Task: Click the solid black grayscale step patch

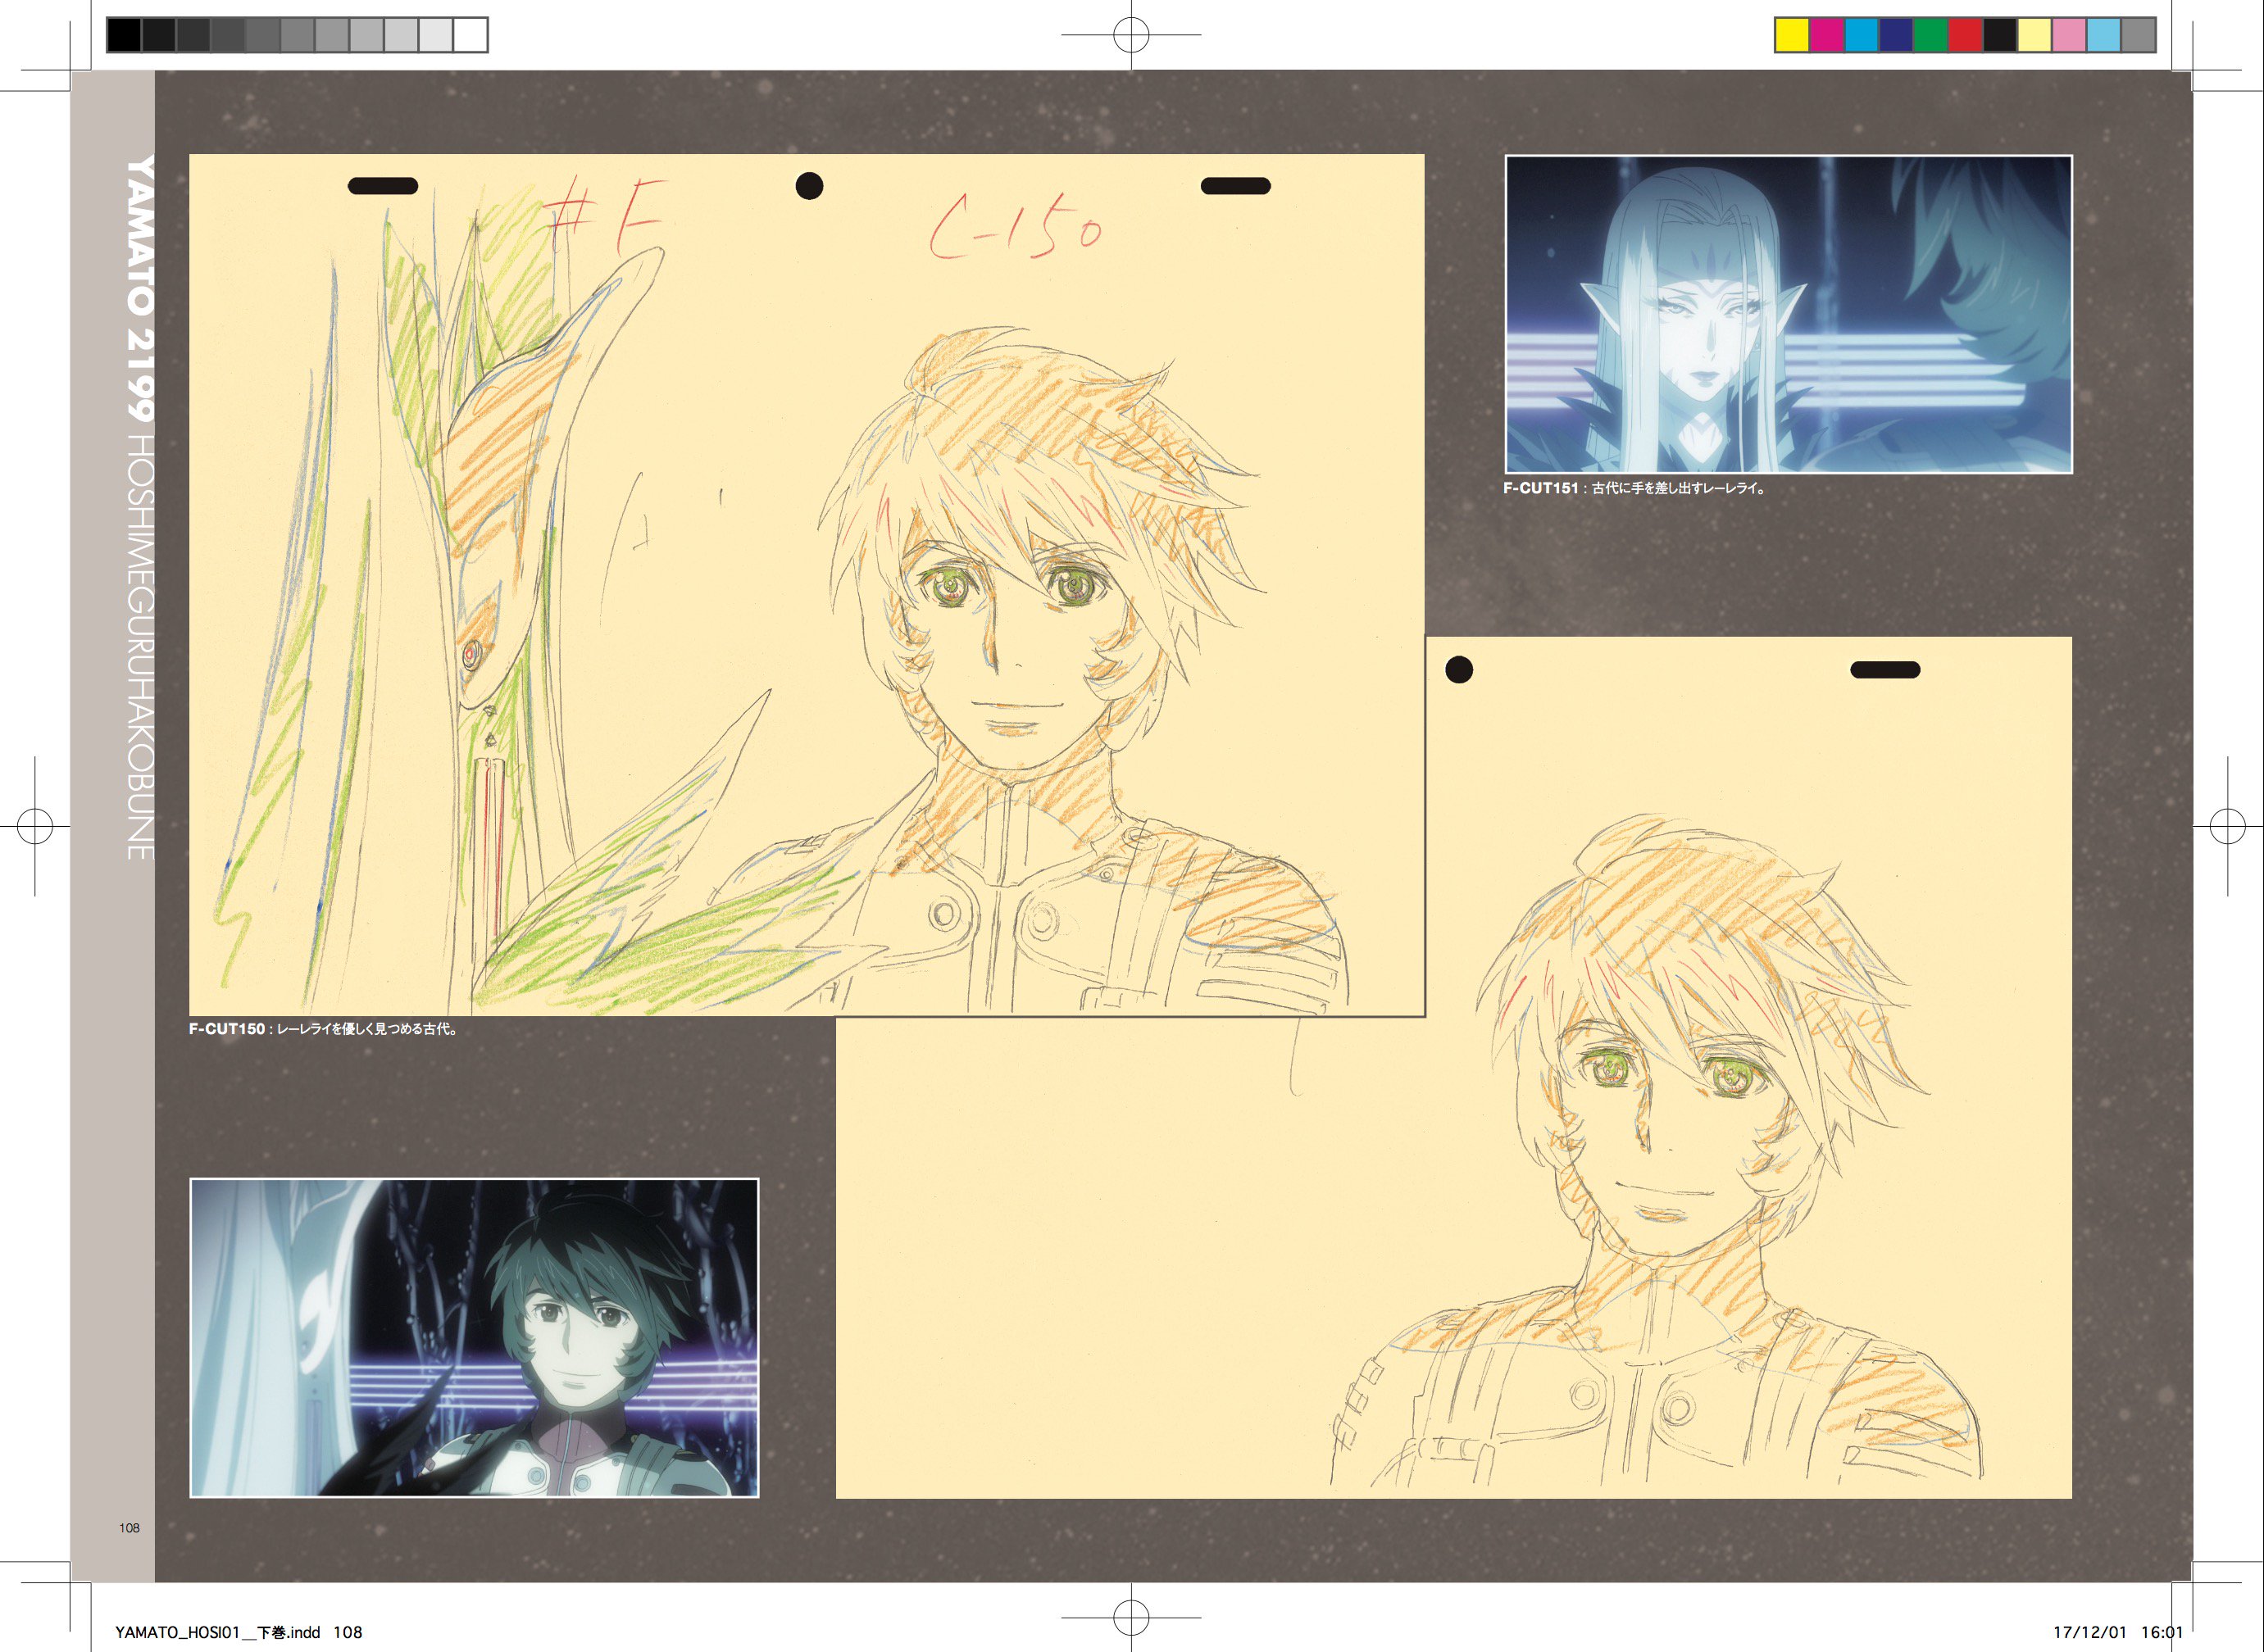Action: coord(125,35)
